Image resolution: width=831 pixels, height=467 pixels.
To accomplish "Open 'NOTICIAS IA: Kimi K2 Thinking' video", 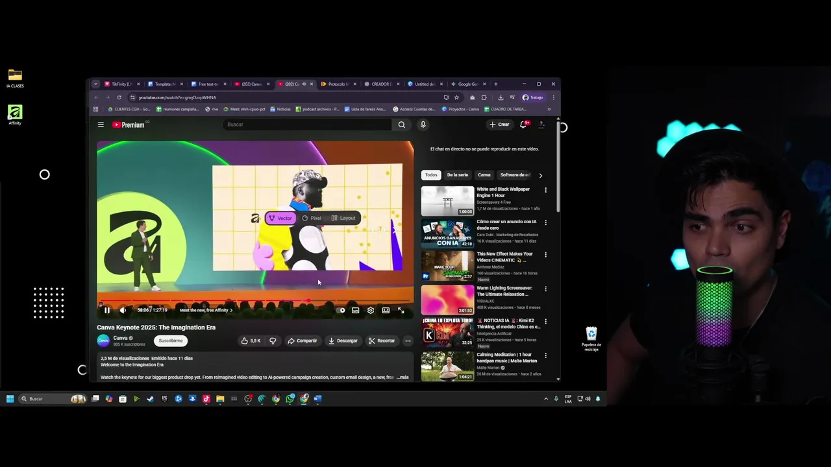I will point(447,333).
